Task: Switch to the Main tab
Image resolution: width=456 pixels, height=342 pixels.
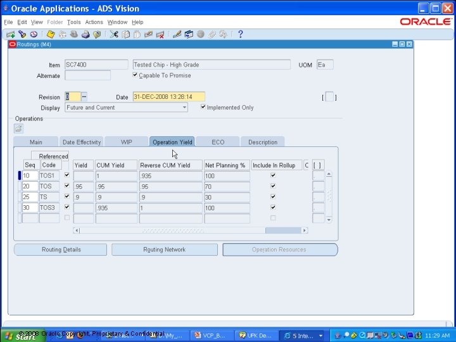Action: click(x=35, y=142)
